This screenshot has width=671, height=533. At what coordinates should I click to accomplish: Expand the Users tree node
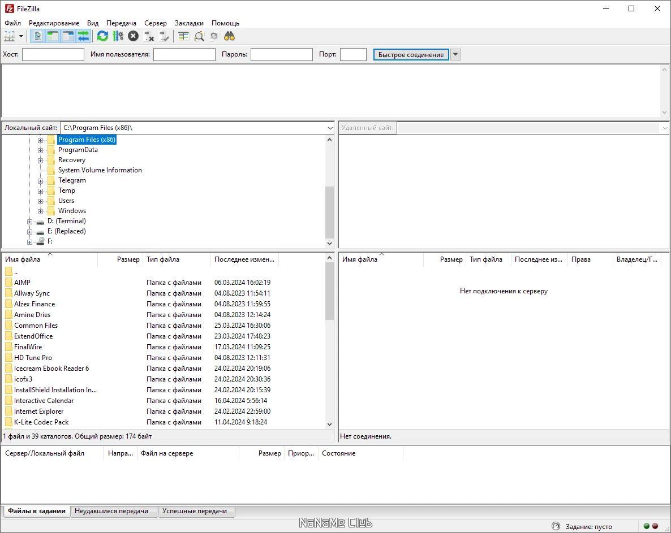click(40, 201)
